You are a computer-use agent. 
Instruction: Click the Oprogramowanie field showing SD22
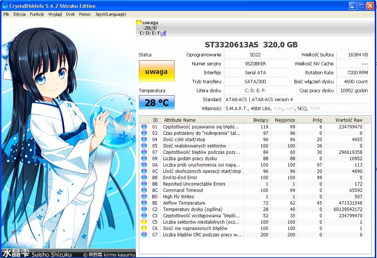pyautogui.click(x=255, y=55)
